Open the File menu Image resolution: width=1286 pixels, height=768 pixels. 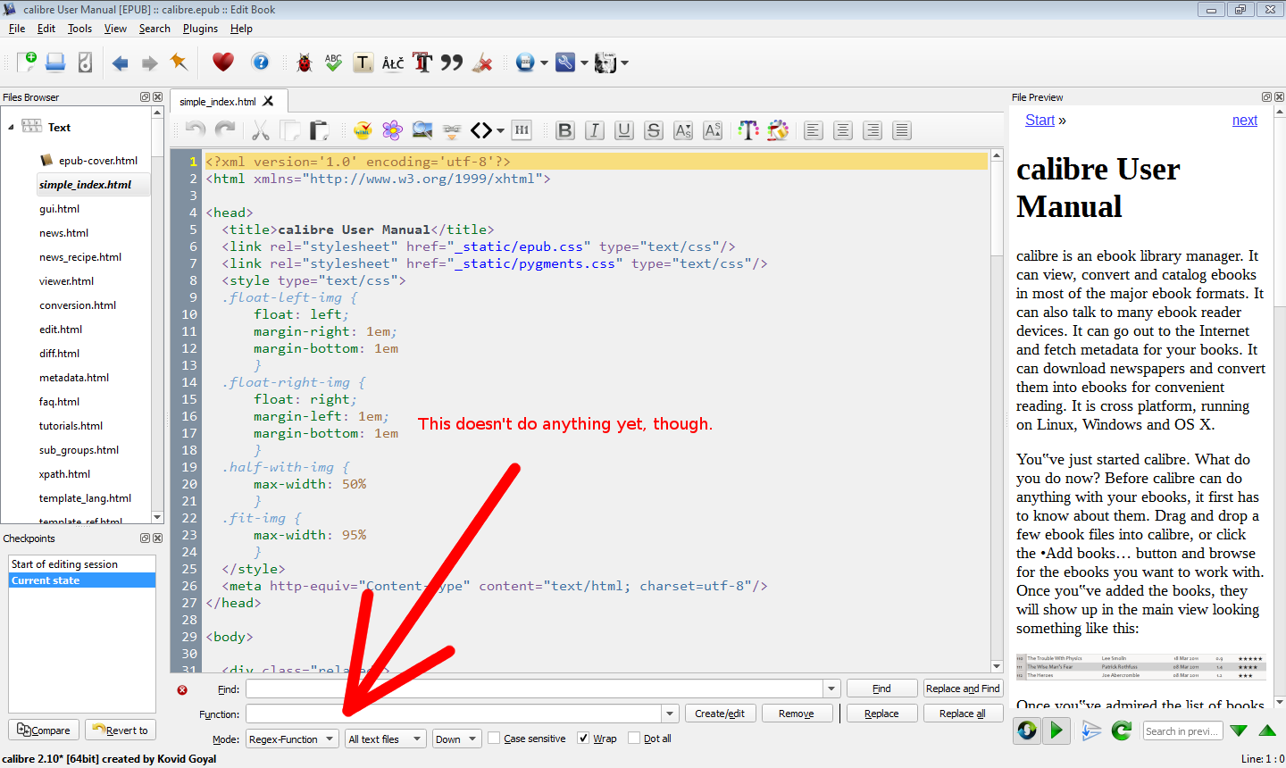[17, 29]
